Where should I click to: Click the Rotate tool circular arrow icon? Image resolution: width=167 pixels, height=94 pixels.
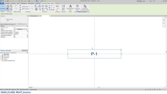point(43,9)
